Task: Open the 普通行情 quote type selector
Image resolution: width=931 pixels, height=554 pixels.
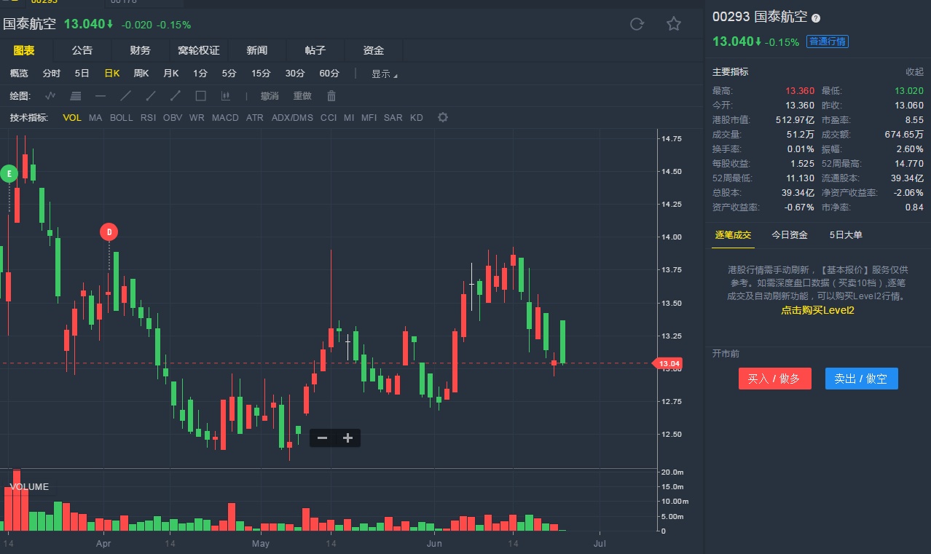Action: (x=828, y=41)
